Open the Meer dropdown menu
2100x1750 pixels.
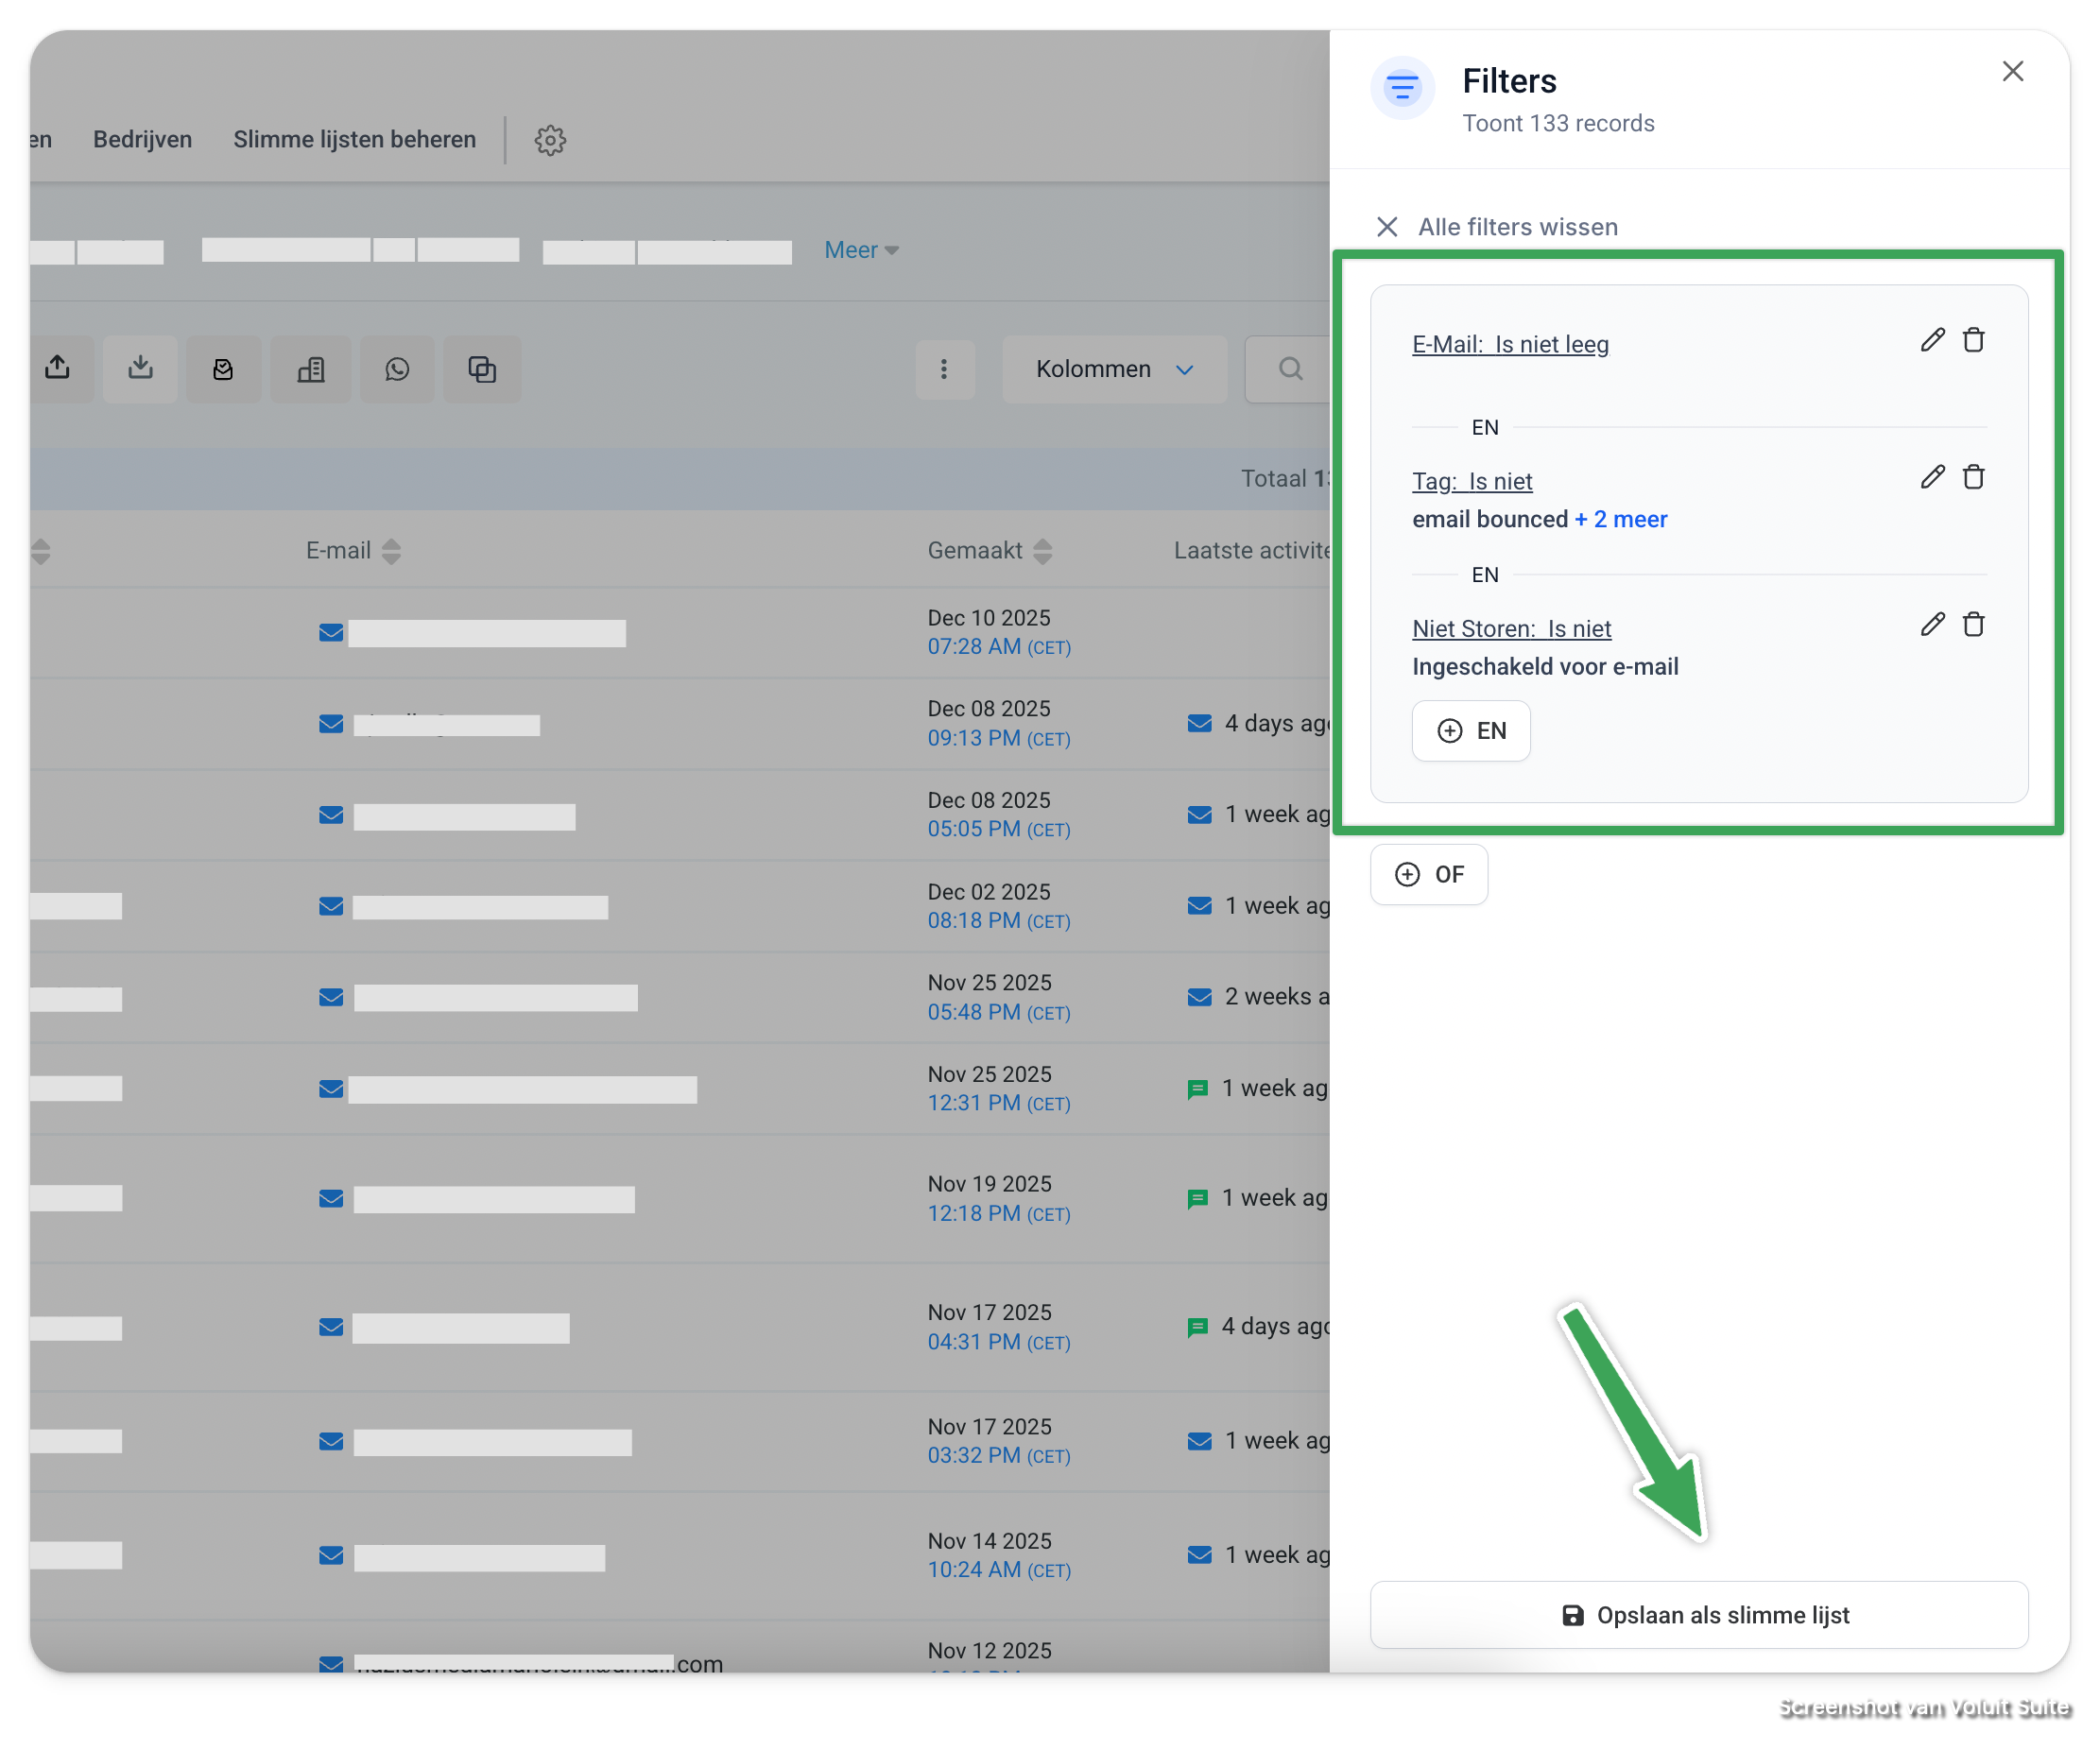[860, 250]
